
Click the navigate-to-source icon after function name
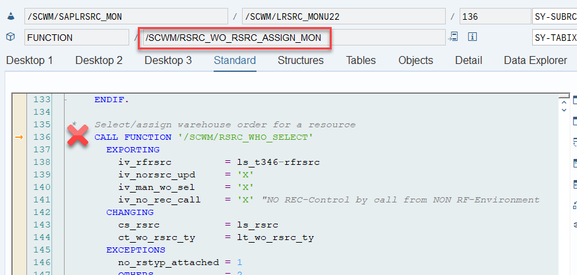[x=454, y=37]
